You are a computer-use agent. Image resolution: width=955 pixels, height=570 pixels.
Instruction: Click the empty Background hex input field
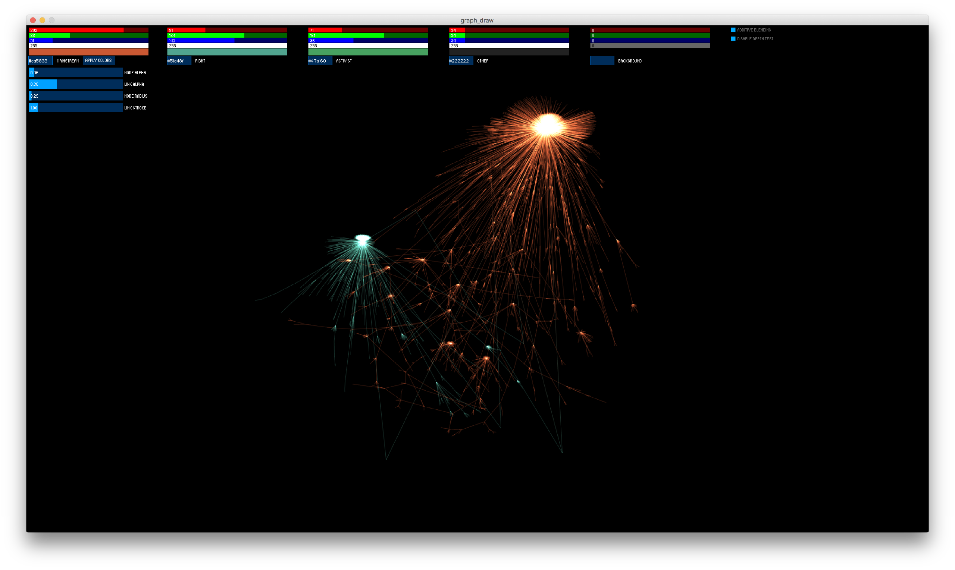click(602, 61)
